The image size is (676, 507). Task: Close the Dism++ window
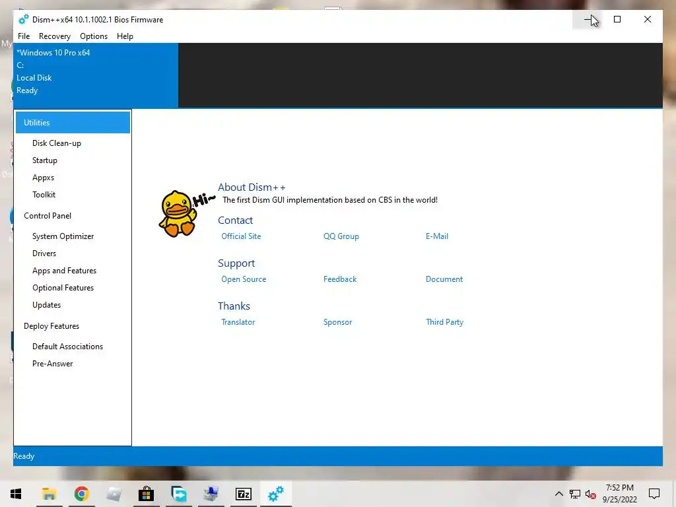(648, 19)
